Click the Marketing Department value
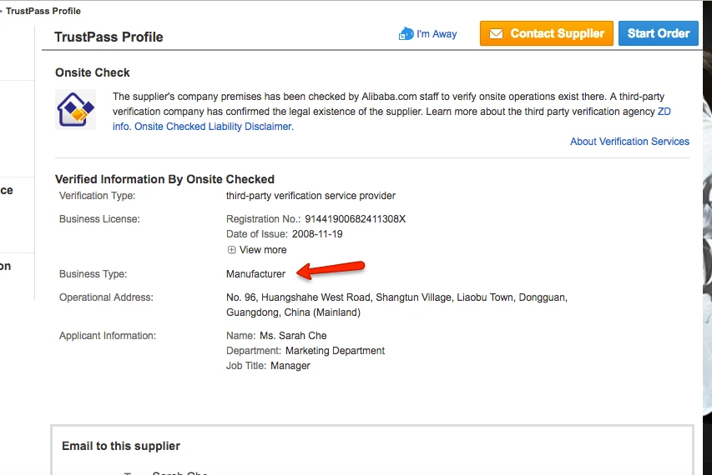The width and height of the screenshot is (712, 475). [335, 351]
